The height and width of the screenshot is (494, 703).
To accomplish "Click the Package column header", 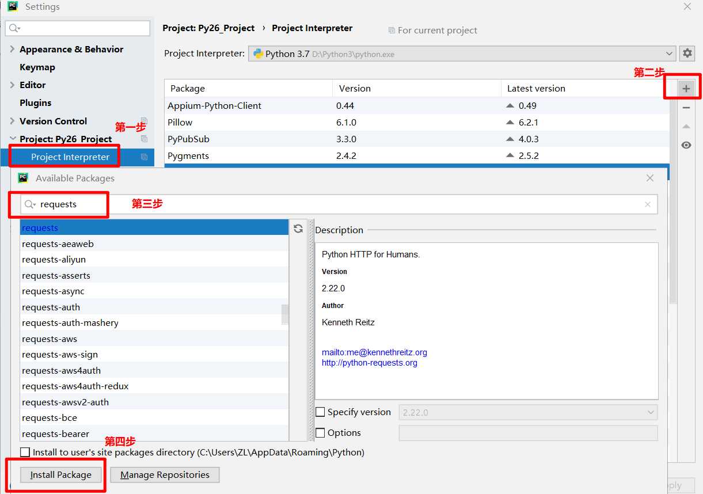I will [248, 88].
